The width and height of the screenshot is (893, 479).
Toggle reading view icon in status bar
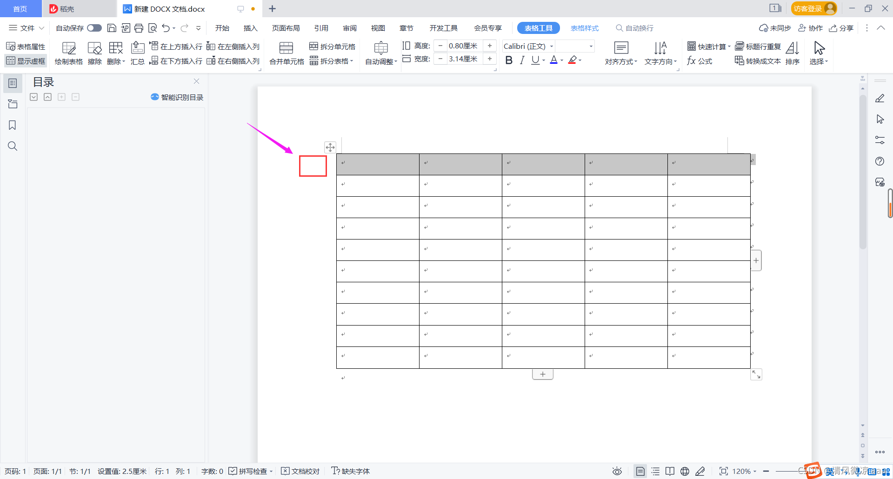pos(670,471)
